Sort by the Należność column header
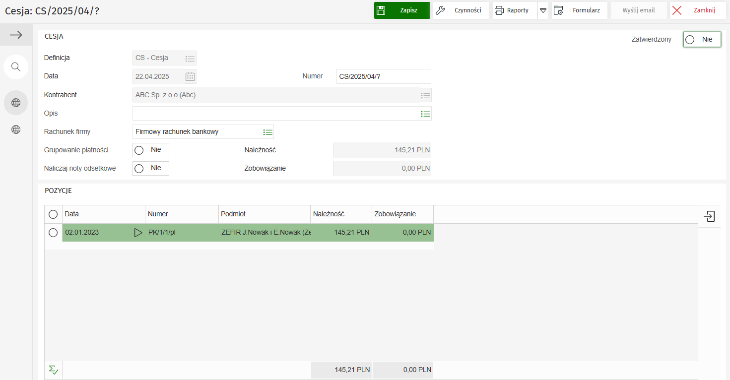Screen dimensions: 730x380 pyautogui.click(x=340, y=214)
